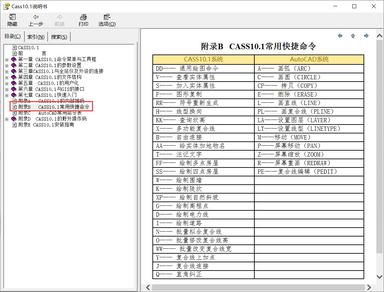Viewport: 384px width, 292px height.
Task: Click the vertical scrollbar down arrow
Action: coord(380,277)
